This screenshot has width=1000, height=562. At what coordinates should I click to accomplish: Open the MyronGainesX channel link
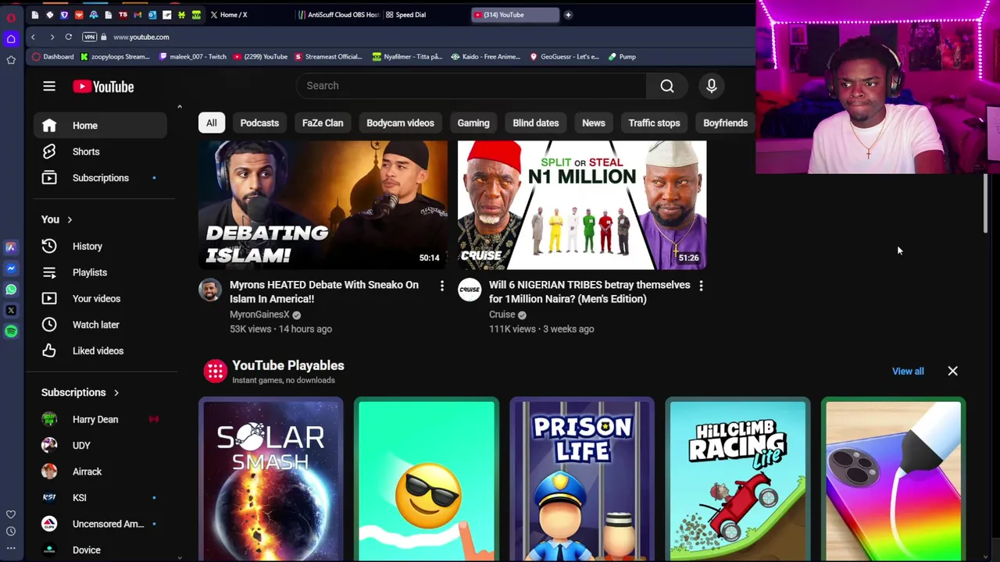coord(259,315)
